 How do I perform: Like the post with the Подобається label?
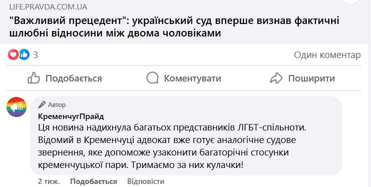coord(74,78)
